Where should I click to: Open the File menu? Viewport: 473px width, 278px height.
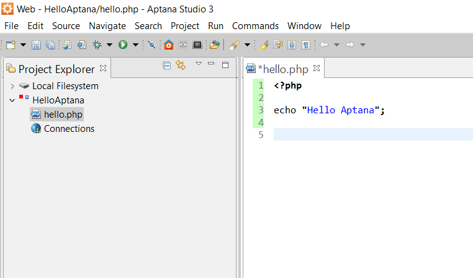pos(11,26)
